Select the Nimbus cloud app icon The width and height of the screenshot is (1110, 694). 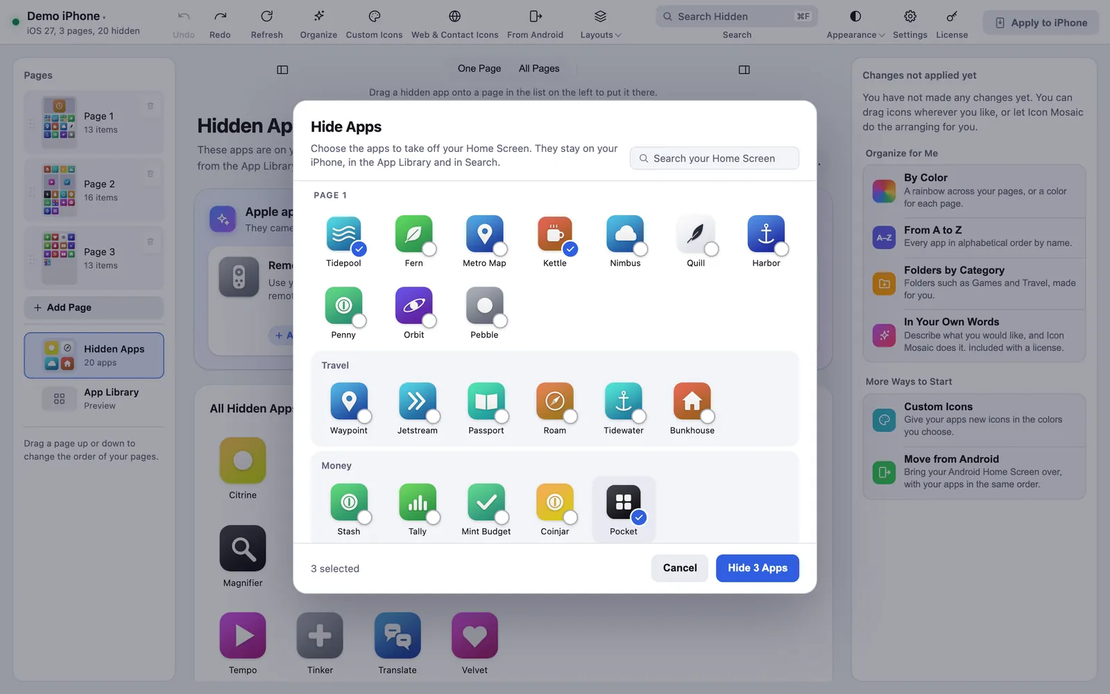pyautogui.click(x=625, y=234)
